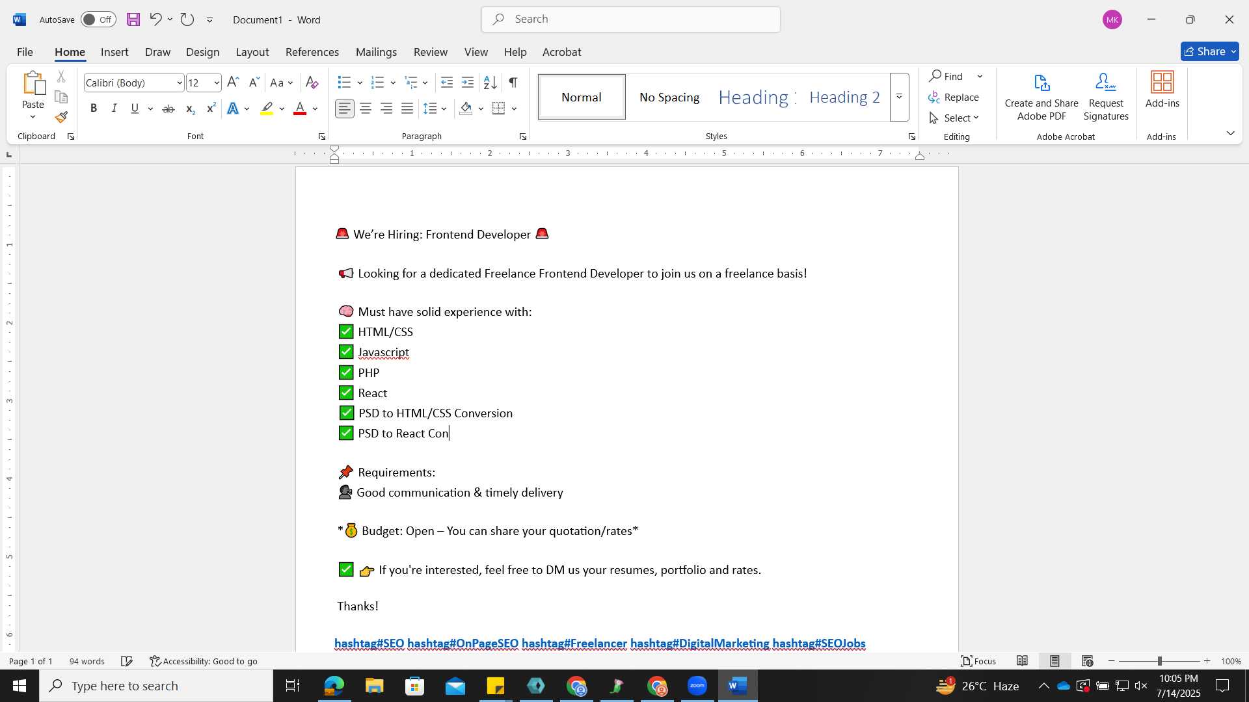Switch to the Layout tab

(252, 52)
